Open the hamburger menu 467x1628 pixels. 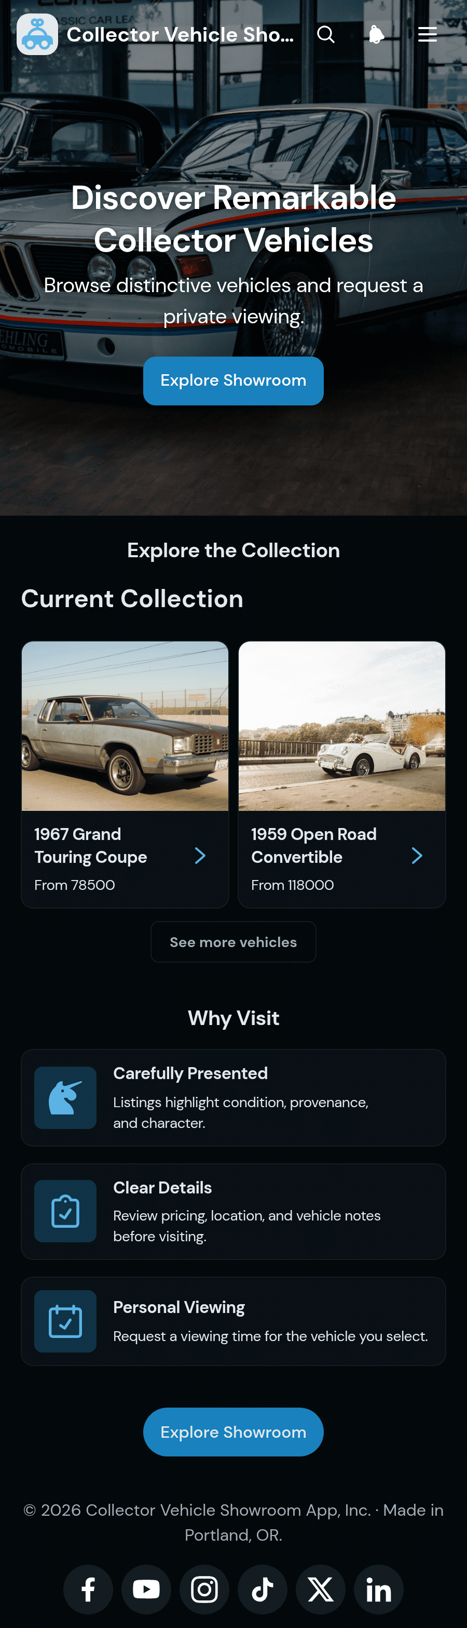pyautogui.click(x=427, y=34)
